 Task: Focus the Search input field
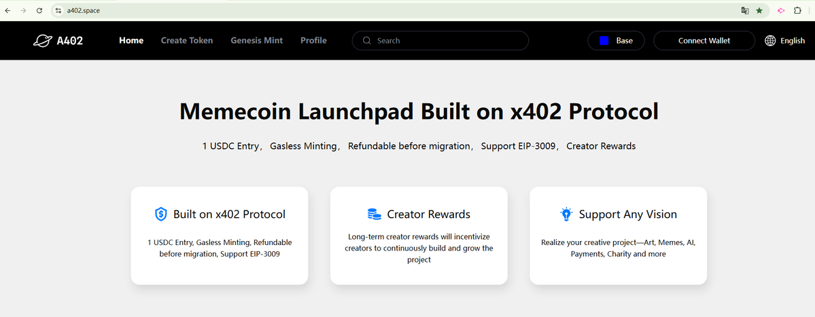[440, 41]
